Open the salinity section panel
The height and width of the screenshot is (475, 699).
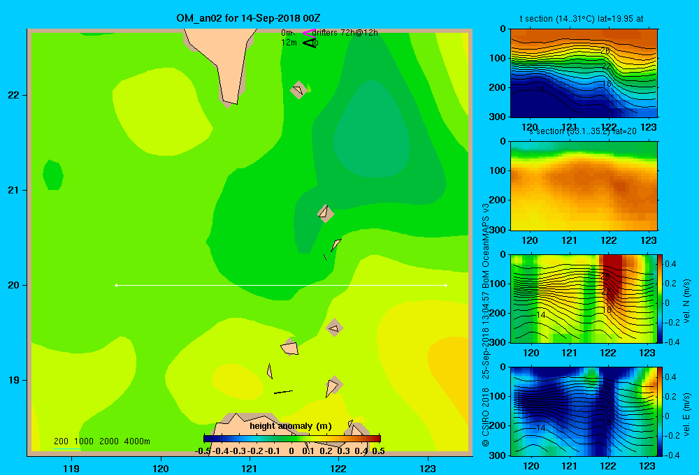pos(584,186)
